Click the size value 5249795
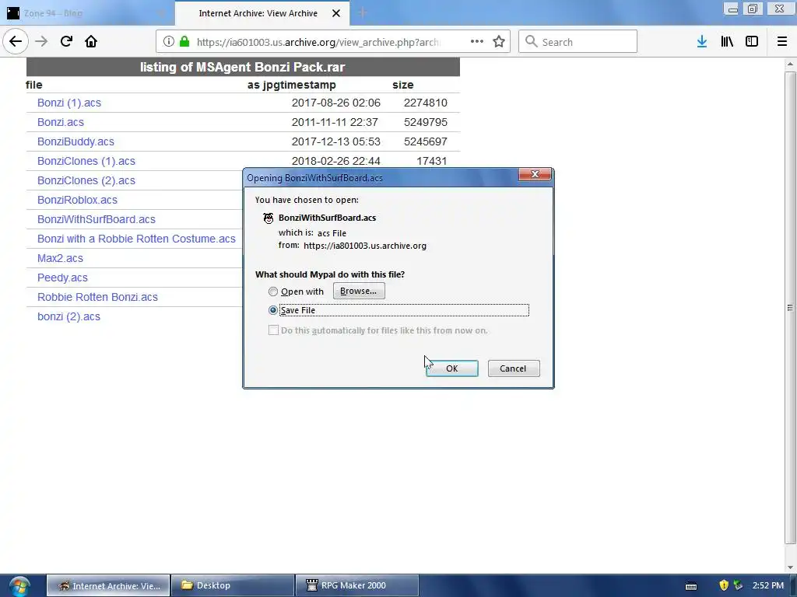The height and width of the screenshot is (597, 797). tap(426, 122)
